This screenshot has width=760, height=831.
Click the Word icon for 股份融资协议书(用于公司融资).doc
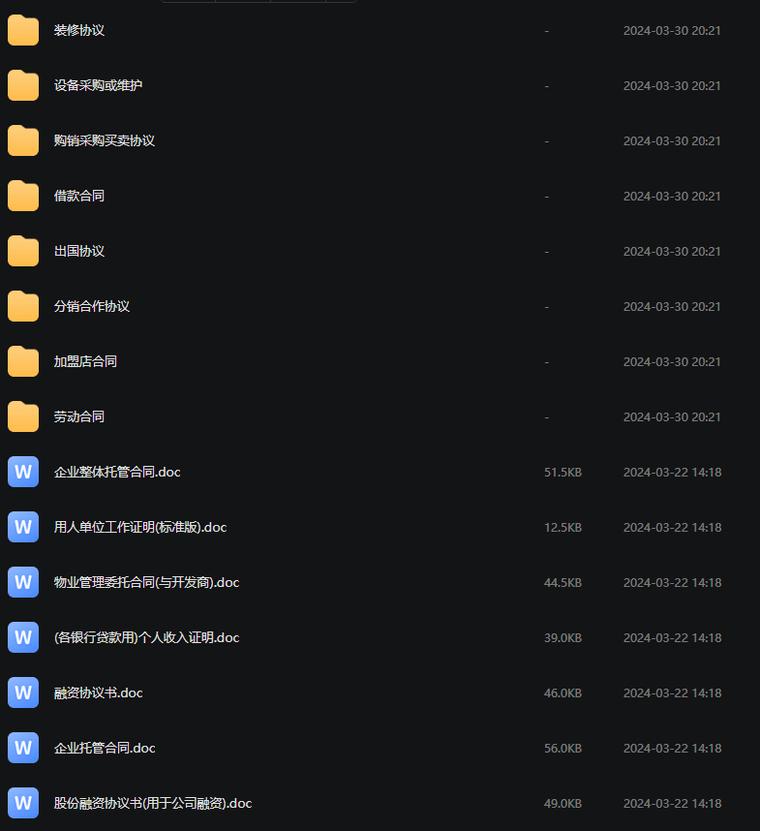tap(23, 803)
